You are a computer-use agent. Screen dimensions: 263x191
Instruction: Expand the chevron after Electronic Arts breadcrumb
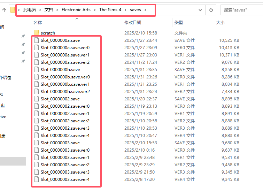[95, 10]
